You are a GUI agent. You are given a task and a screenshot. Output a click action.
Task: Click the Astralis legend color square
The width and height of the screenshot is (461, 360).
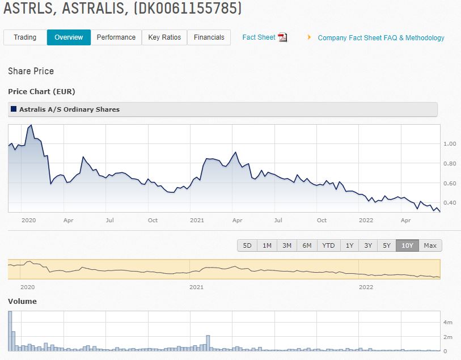(13, 109)
